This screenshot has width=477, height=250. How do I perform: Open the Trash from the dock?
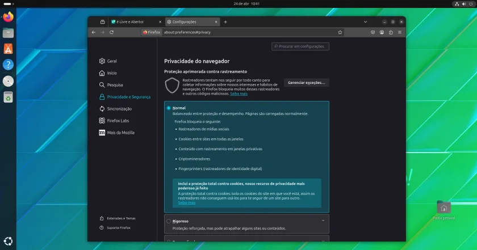tap(8, 97)
